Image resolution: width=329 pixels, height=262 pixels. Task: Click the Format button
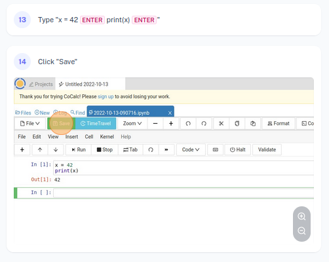coord(279,124)
